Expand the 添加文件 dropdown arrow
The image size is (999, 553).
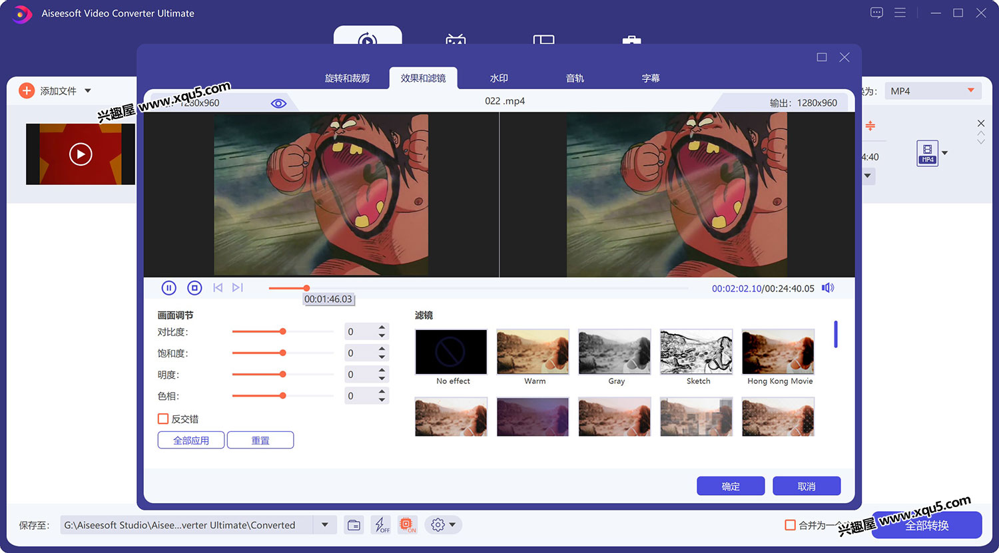pyautogui.click(x=88, y=91)
